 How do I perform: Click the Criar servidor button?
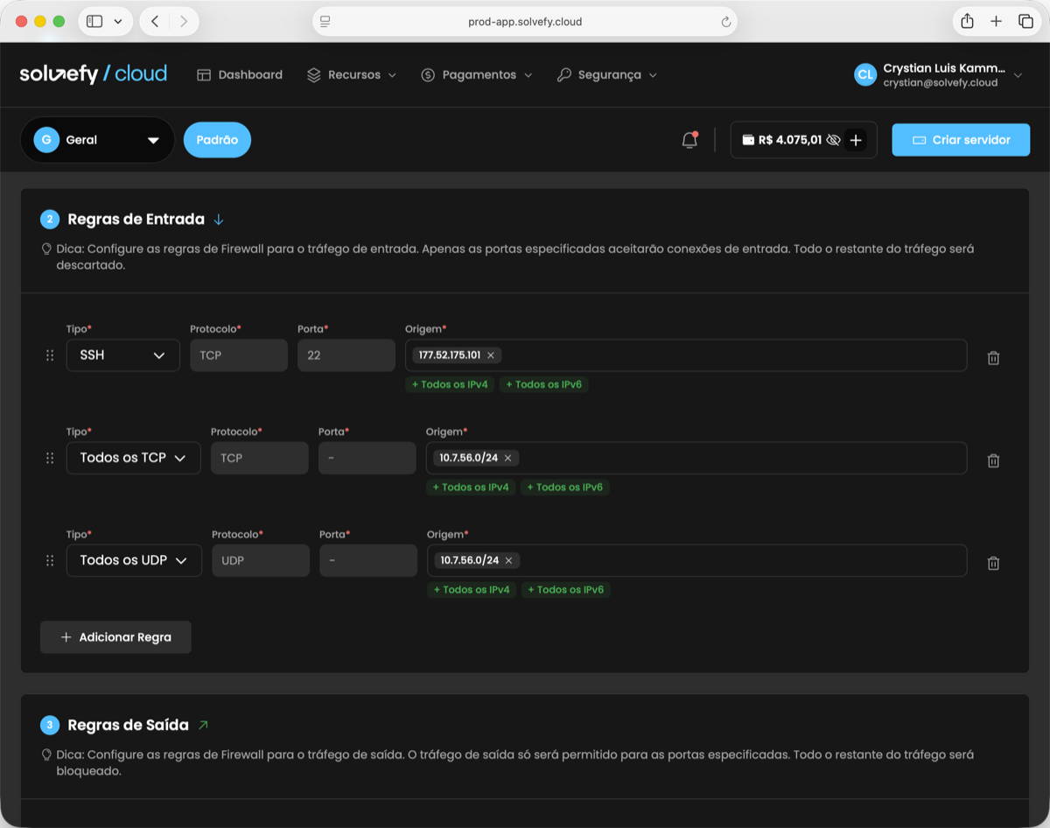click(961, 140)
